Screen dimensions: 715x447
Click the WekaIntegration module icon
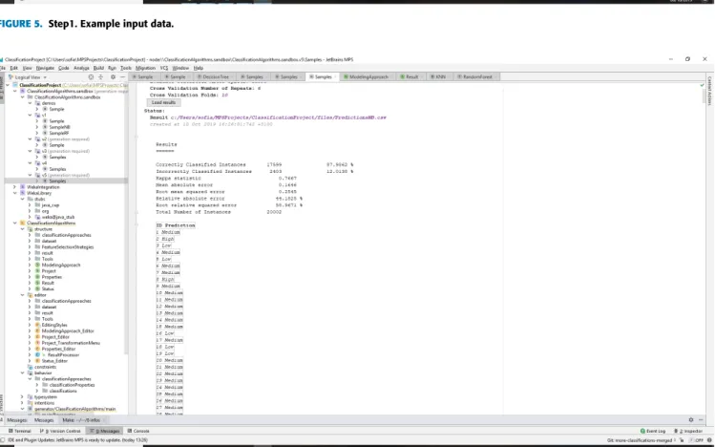[23, 187]
